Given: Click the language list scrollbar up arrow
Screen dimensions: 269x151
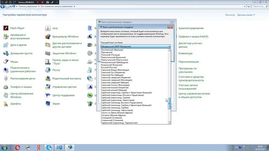Looking at the screenshot, I should tap(169, 50).
